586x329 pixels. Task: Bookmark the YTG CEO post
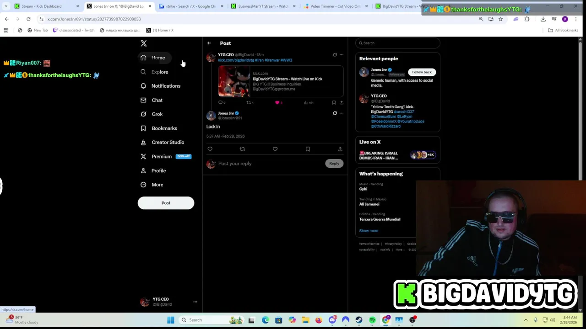(x=334, y=103)
